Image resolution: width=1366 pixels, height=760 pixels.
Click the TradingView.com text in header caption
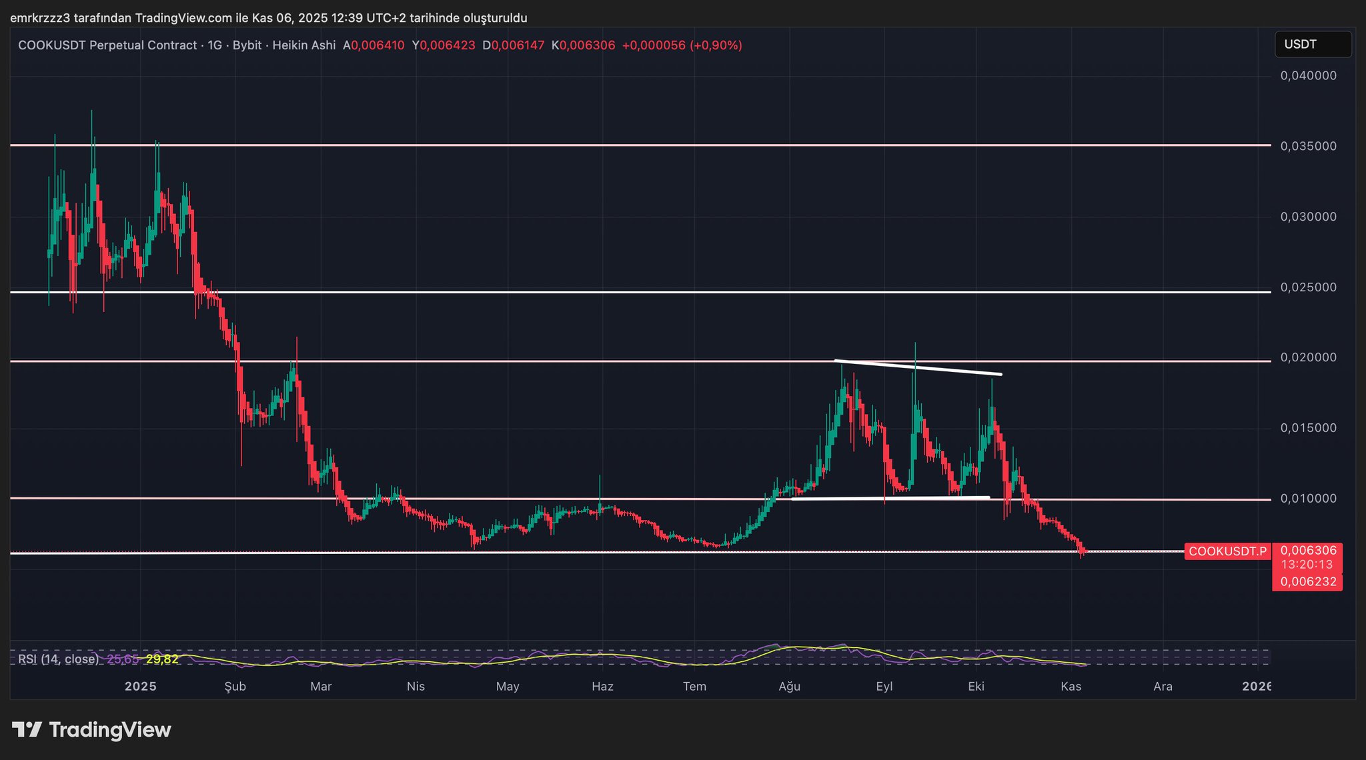(183, 18)
